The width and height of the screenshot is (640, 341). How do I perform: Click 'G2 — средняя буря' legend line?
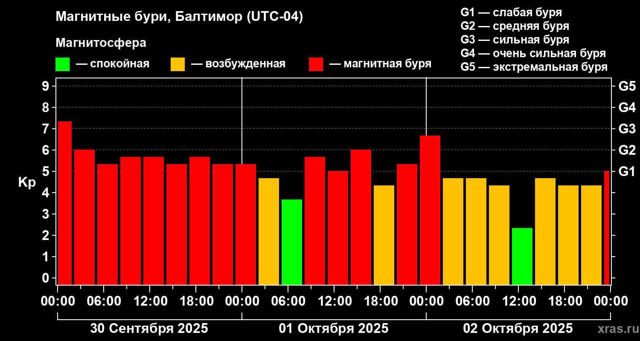tap(515, 26)
